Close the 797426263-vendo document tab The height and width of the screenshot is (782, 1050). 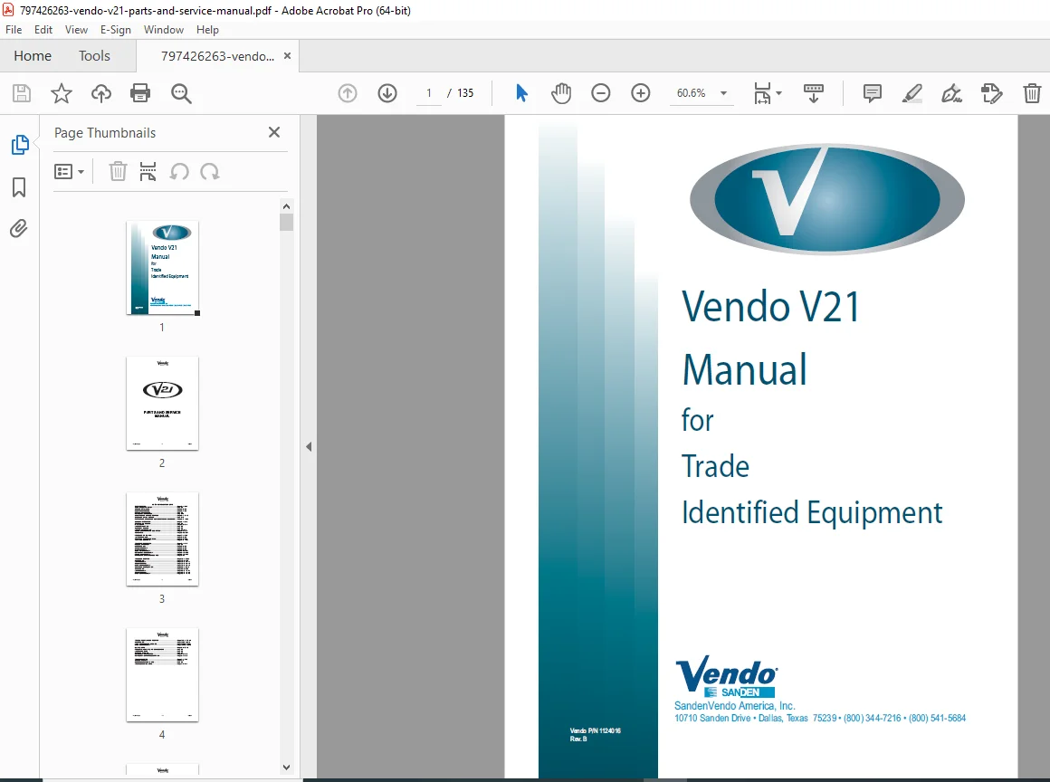pos(287,56)
